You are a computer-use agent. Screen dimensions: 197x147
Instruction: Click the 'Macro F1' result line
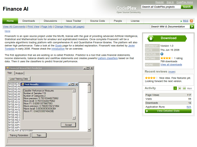[38, 111]
